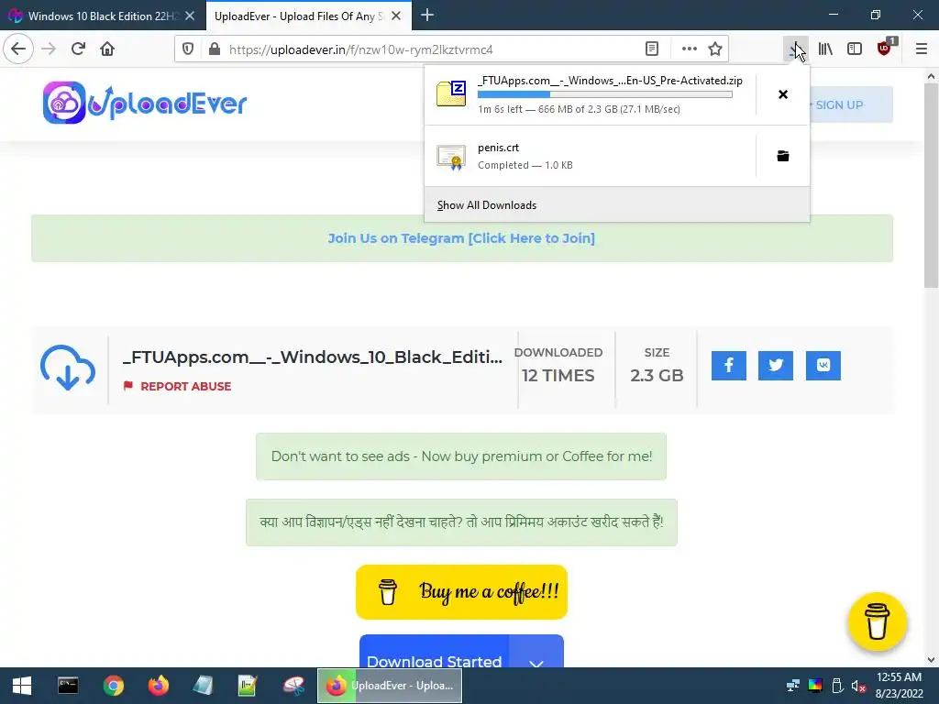The width and height of the screenshot is (939, 704).
Task: Click the scrollbar up arrow
Action: click(931, 76)
